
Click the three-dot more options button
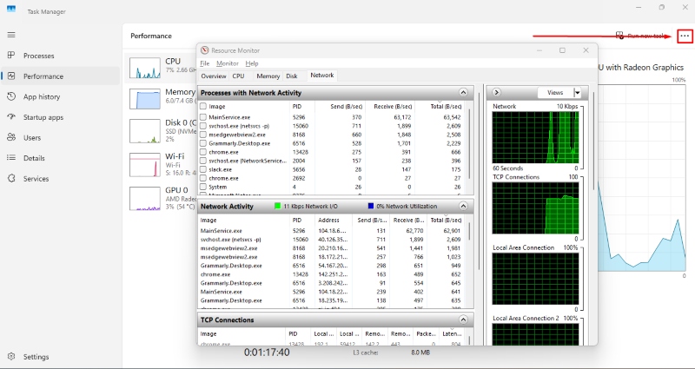coord(685,36)
